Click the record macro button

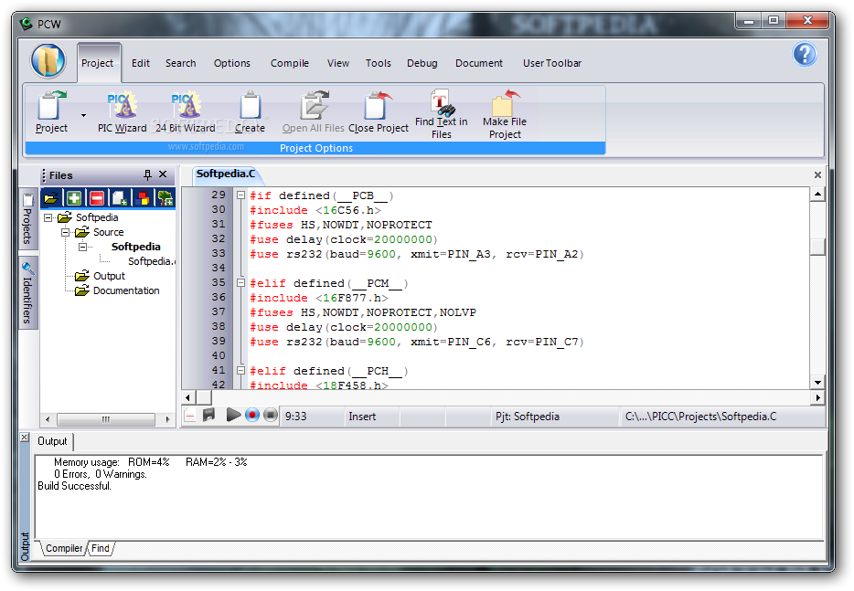[252, 416]
